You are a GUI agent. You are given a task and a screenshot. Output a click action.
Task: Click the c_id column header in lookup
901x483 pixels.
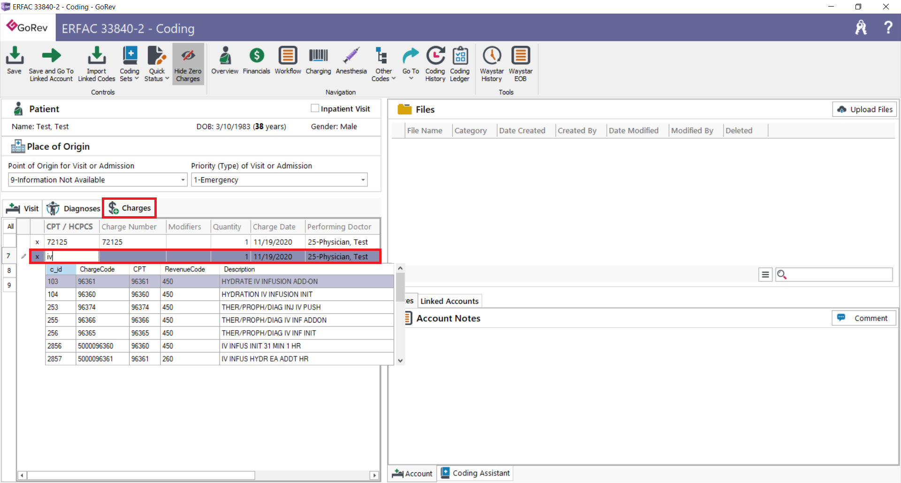point(61,269)
